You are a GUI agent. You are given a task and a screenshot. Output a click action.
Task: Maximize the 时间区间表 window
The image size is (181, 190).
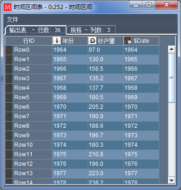(x=149, y=5)
